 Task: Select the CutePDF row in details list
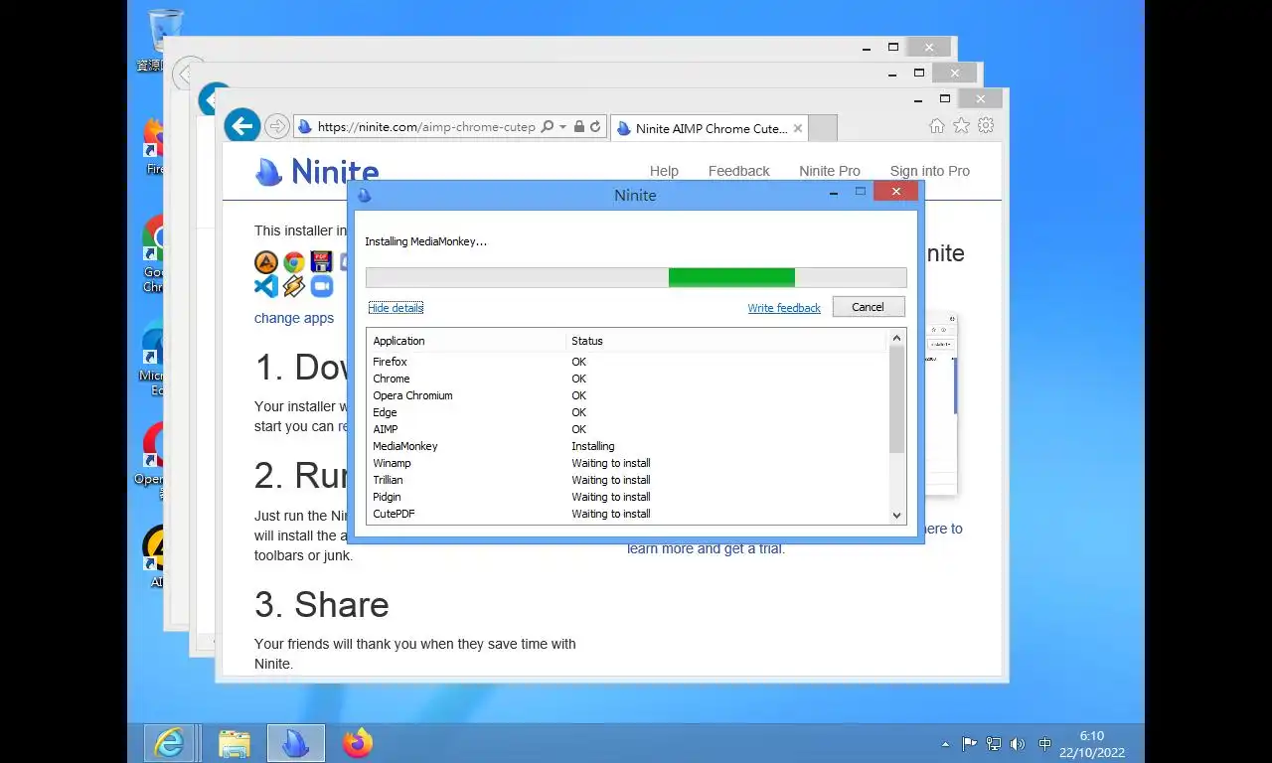coord(628,514)
